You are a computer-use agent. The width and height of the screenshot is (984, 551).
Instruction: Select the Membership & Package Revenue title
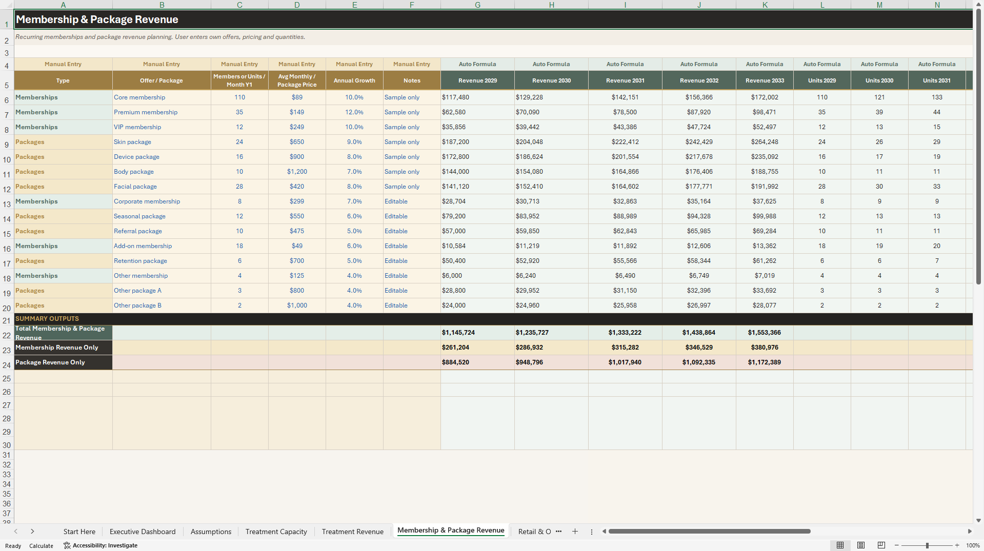97,19
